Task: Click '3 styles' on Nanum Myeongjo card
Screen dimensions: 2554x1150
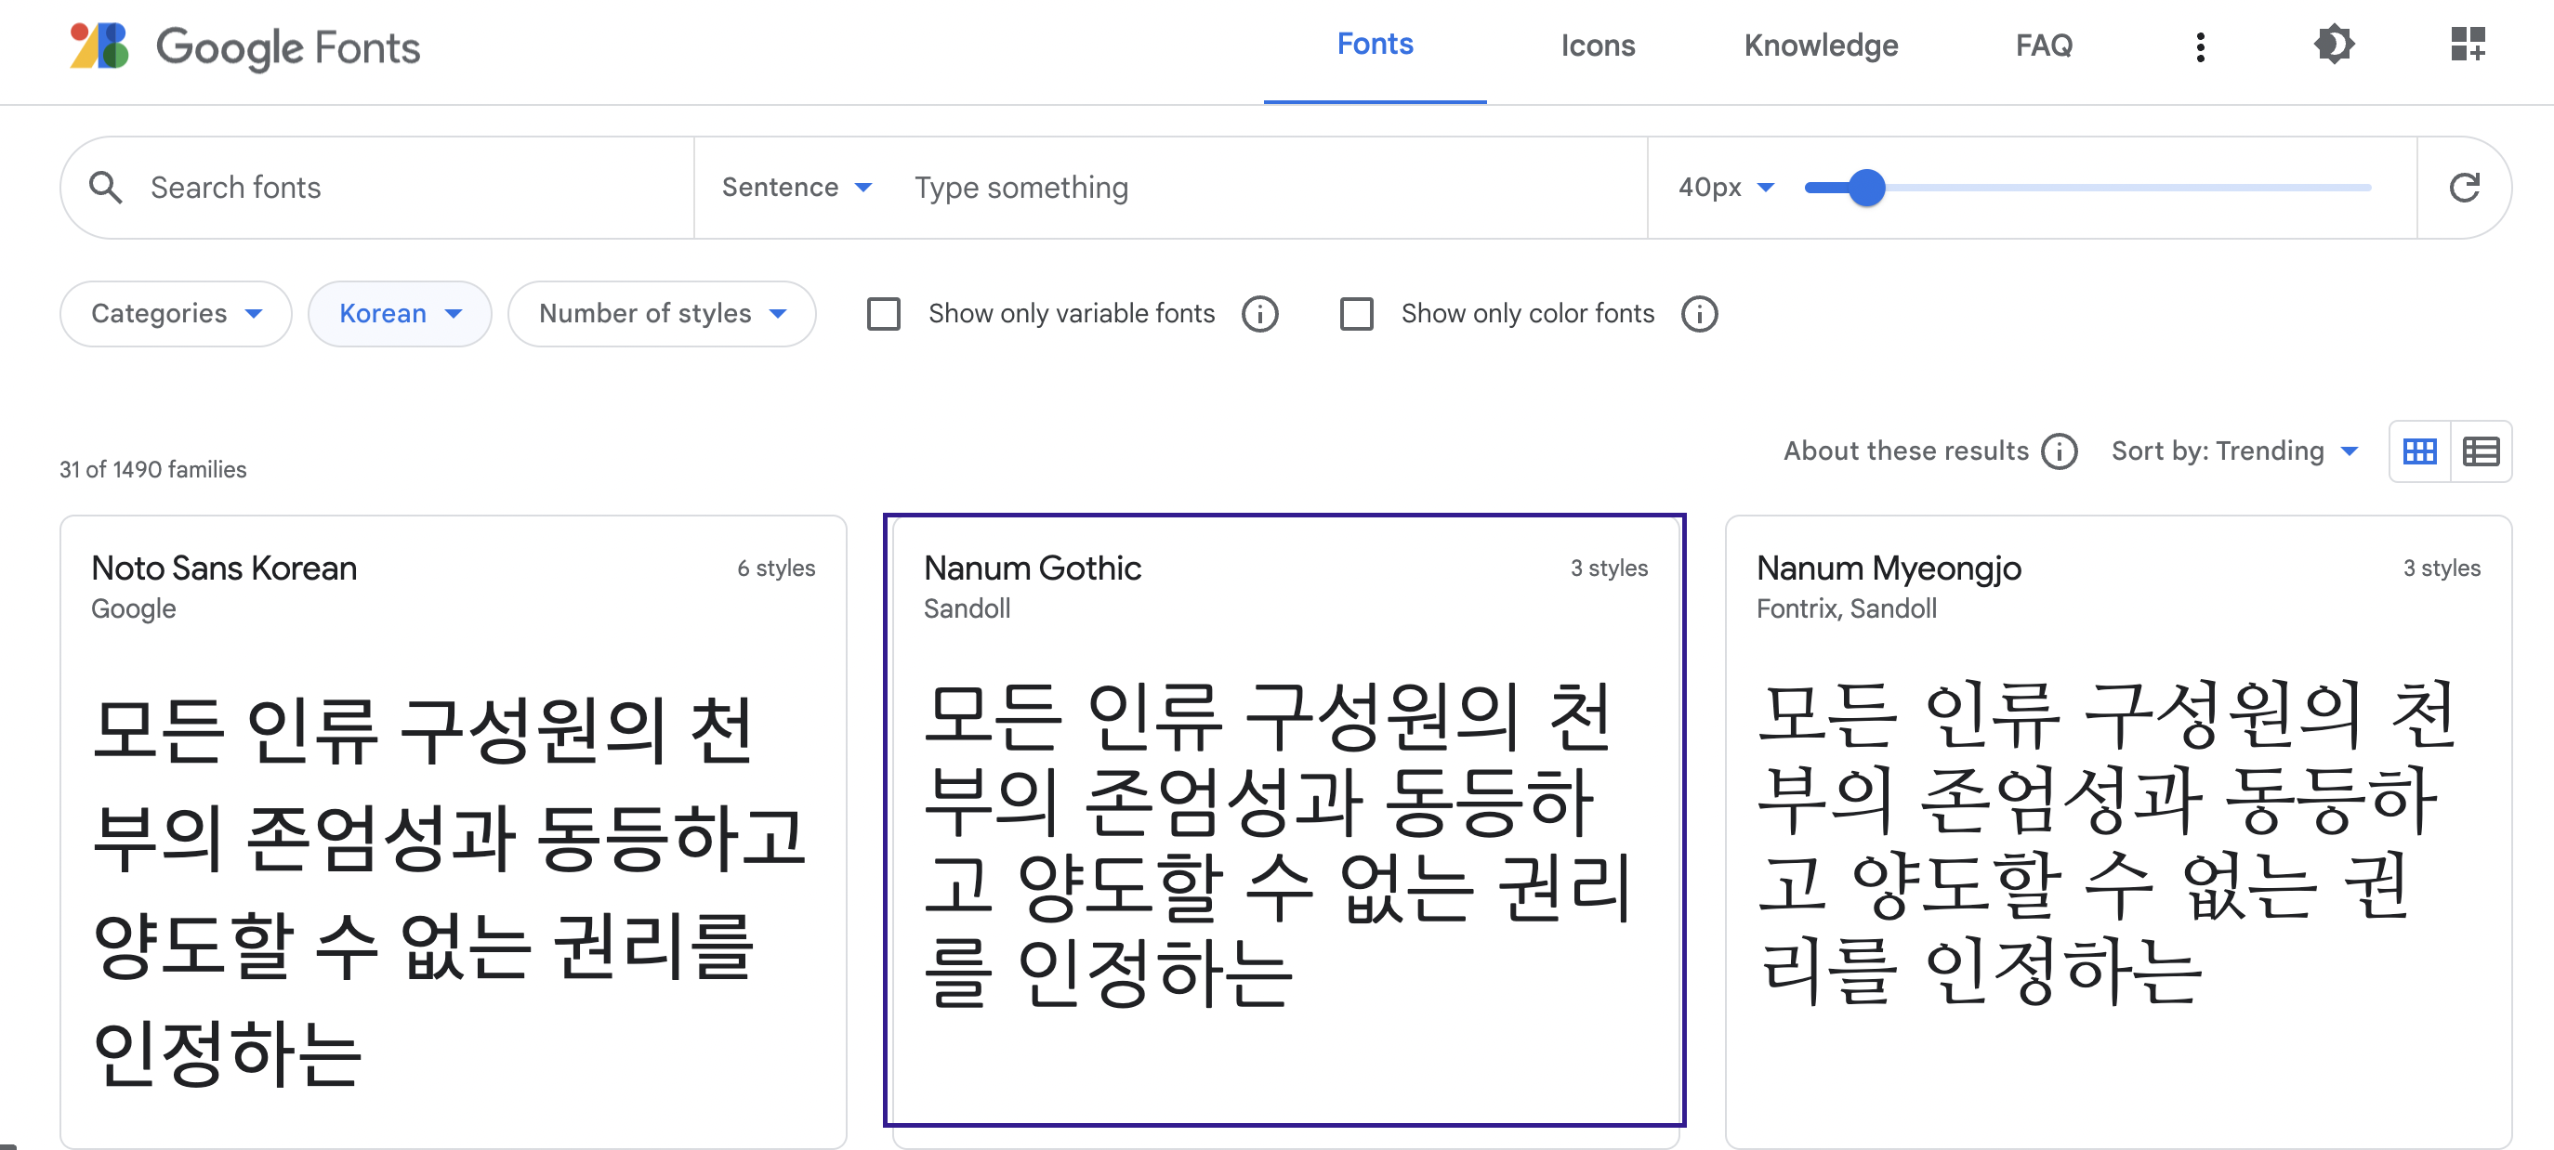Action: coord(2441,568)
